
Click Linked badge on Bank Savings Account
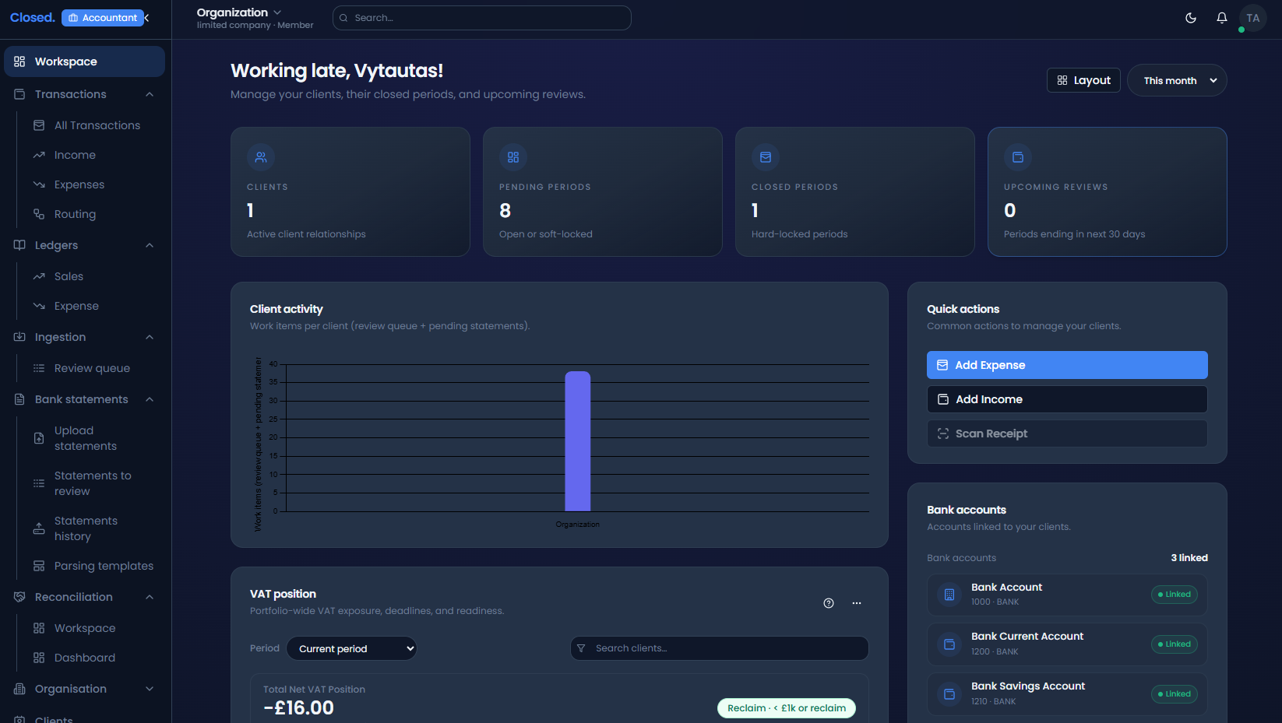point(1175,694)
